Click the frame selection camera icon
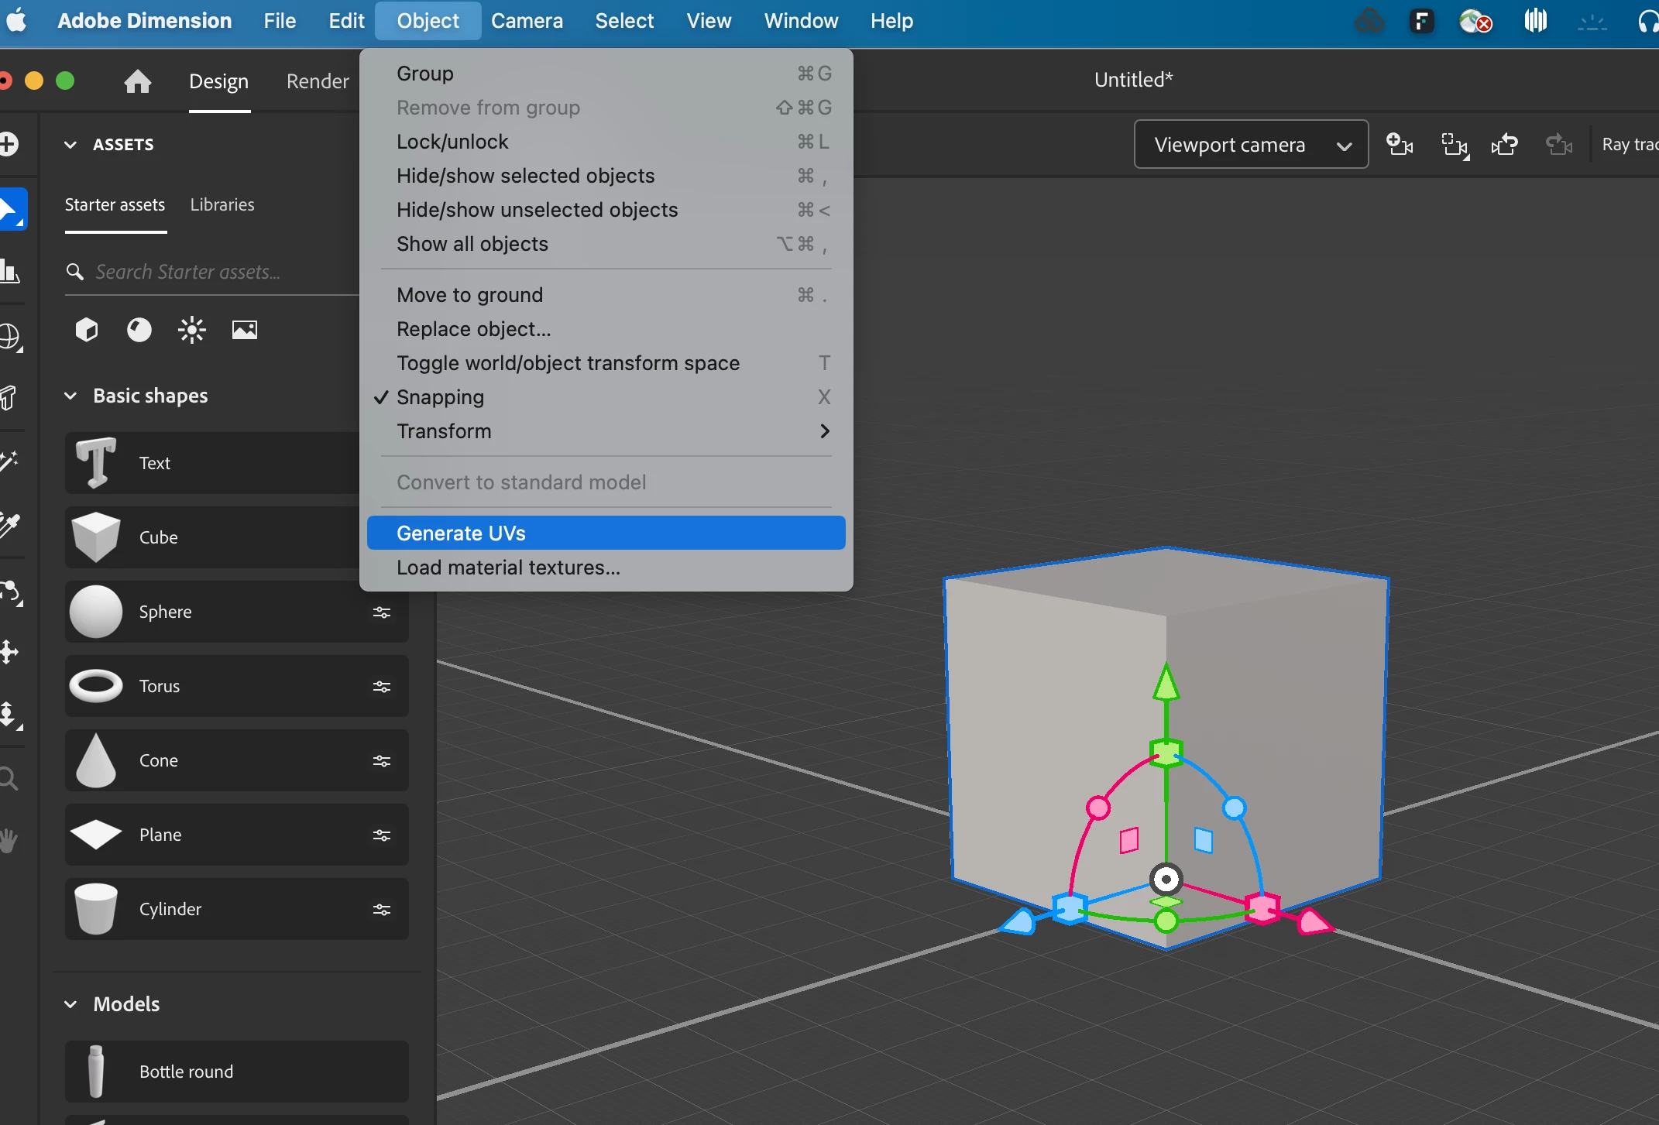Viewport: 1659px width, 1125px height. [1454, 145]
